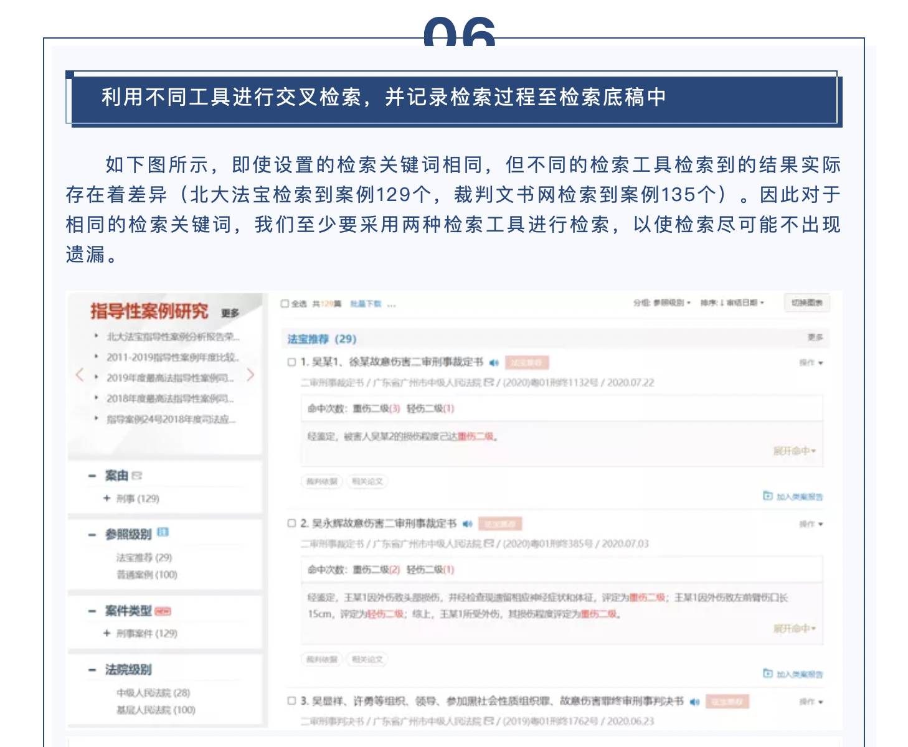This screenshot has width=908, height=747.
Task: Click 相关论文 tag under case 2
Action: point(367,659)
